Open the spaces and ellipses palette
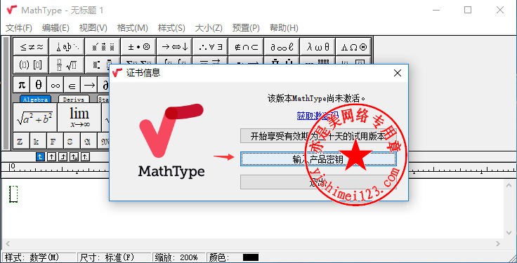Image resolution: width=517 pixels, height=263 pixels. 67,46
